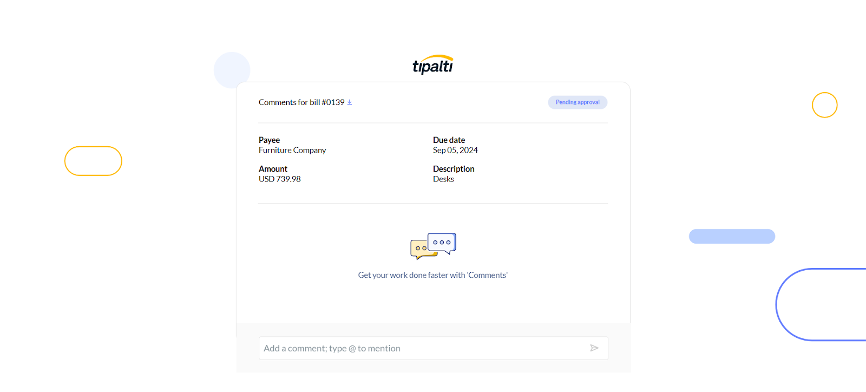Click the yellow rounded oval outline shape

click(x=93, y=161)
